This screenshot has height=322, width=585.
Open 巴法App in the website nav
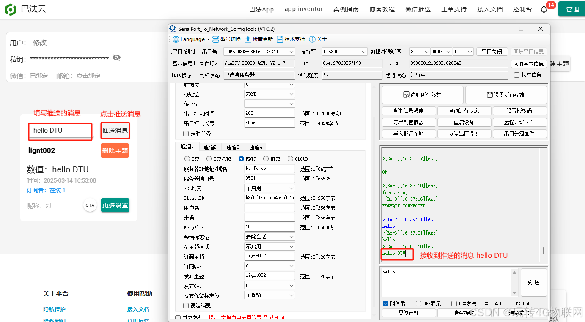pyautogui.click(x=261, y=9)
